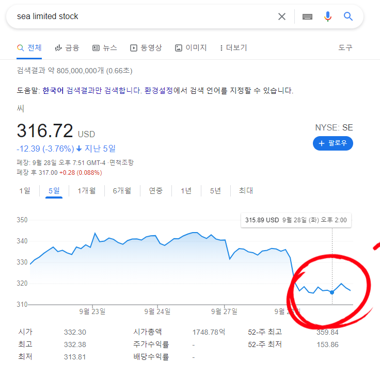Image resolution: width=380 pixels, height=378 pixels.
Task: Open the 환경설정 link
Action: click(x=159, y=91)
